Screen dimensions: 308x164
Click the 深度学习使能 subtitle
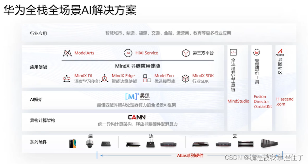[x=87, y=81]
